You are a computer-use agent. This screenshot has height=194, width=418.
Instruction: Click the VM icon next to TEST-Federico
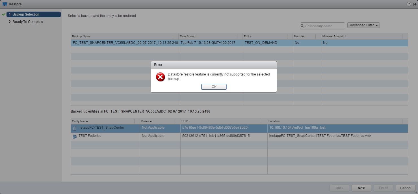pyautogui.click(x=75, y=136)
